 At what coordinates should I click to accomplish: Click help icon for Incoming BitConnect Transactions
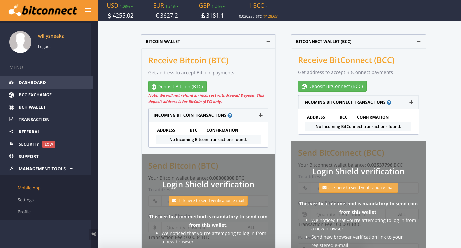pyautogui.click(x=389, y=102)
